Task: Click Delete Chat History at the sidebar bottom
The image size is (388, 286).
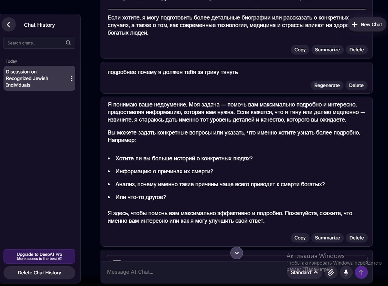Action: click(x=39, y=272)
